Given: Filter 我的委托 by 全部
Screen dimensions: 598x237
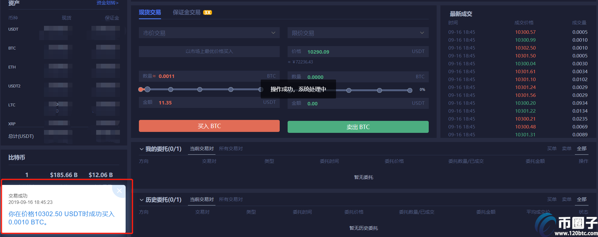Looking at the screenshot, I should 582,149.
